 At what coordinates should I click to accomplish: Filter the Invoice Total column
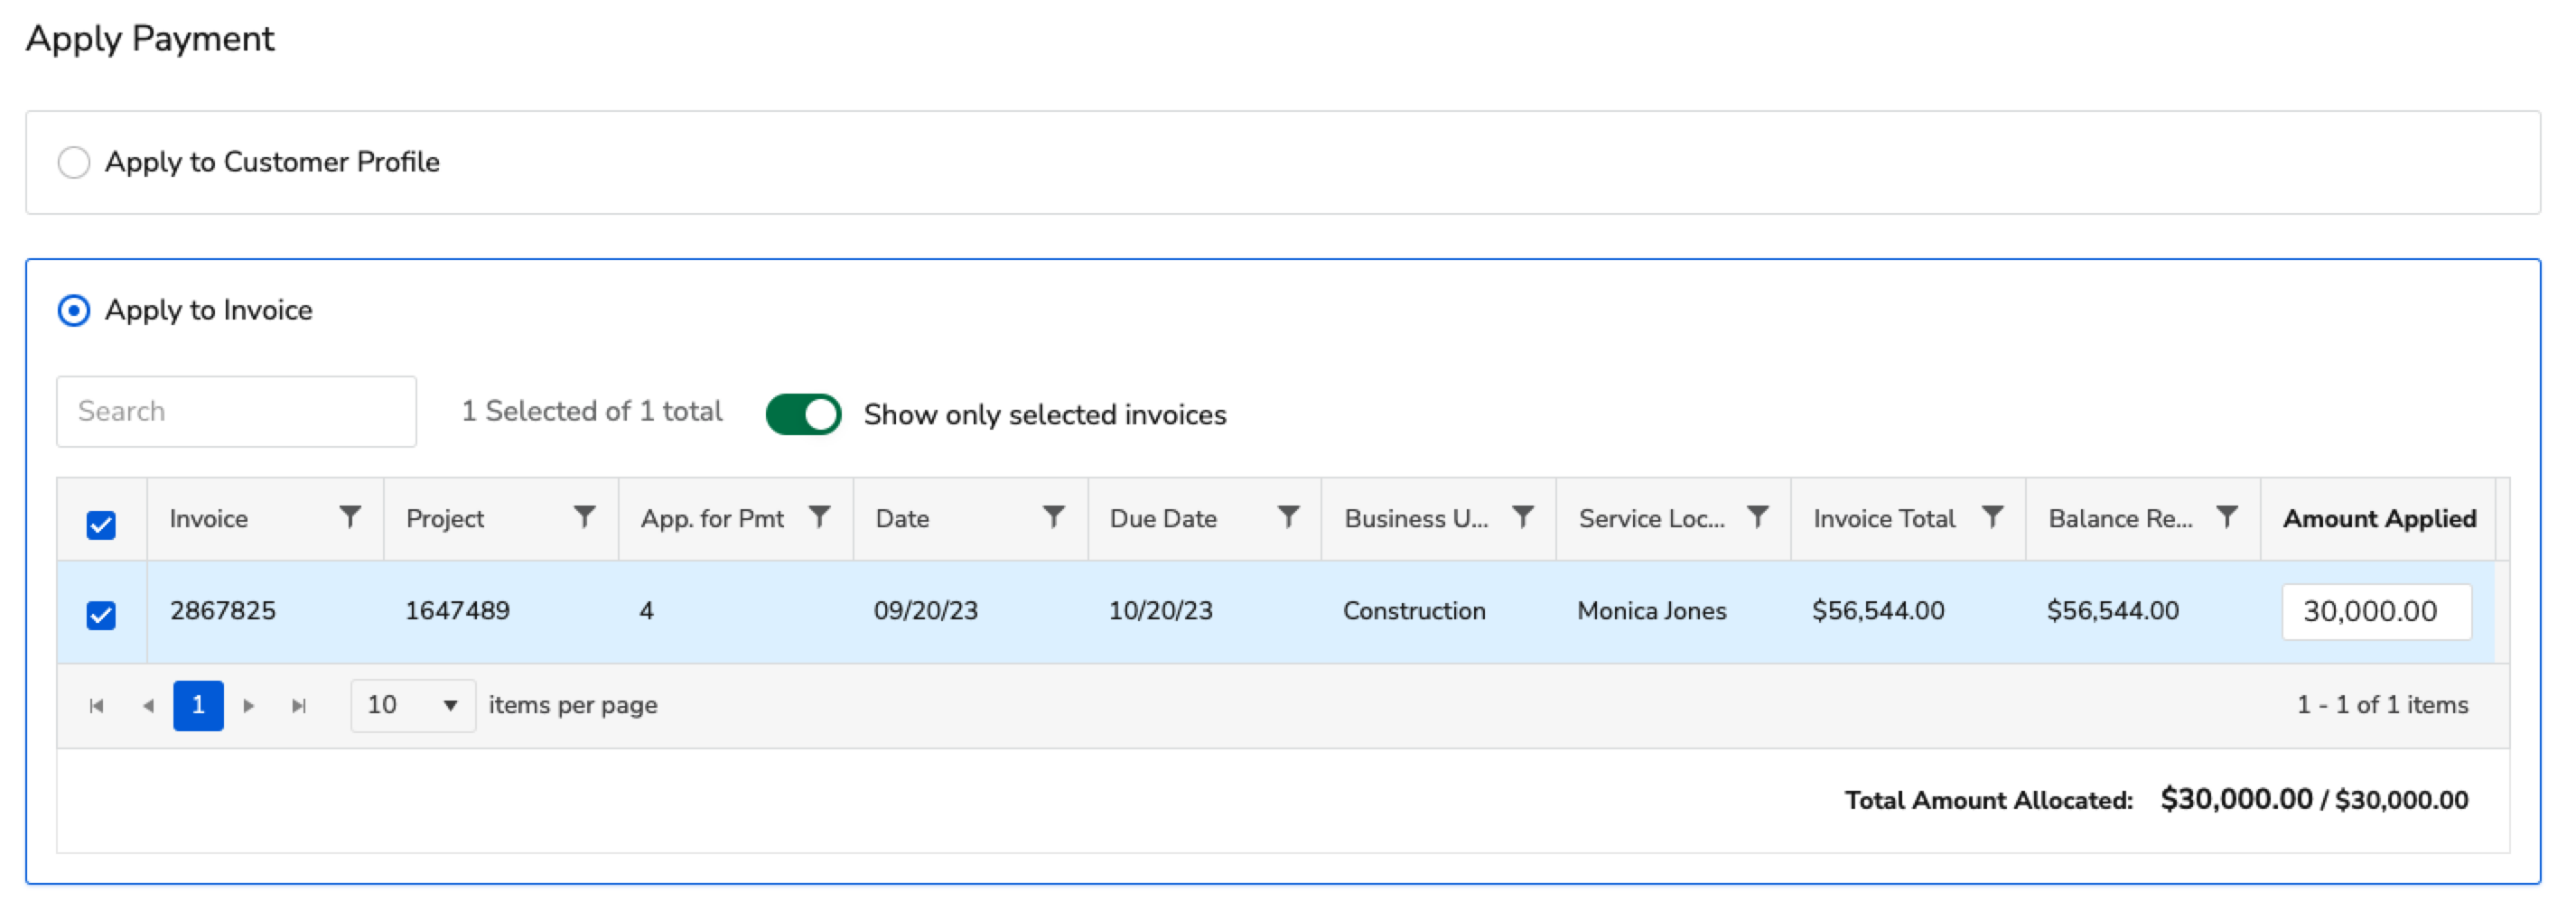coord(1993,516)
